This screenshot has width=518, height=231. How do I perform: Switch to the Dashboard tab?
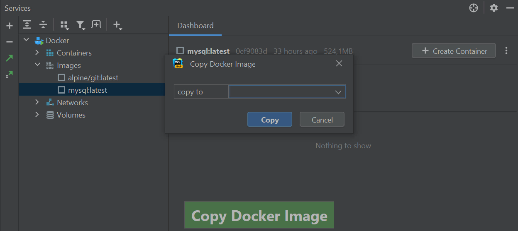pos(195,26)
